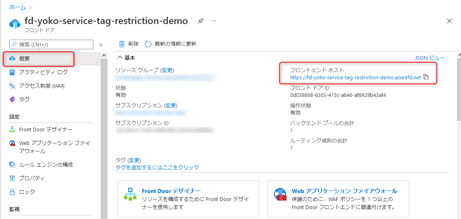
Task: Click 変更 next to タグ in essentials
Action: (134, 160)
